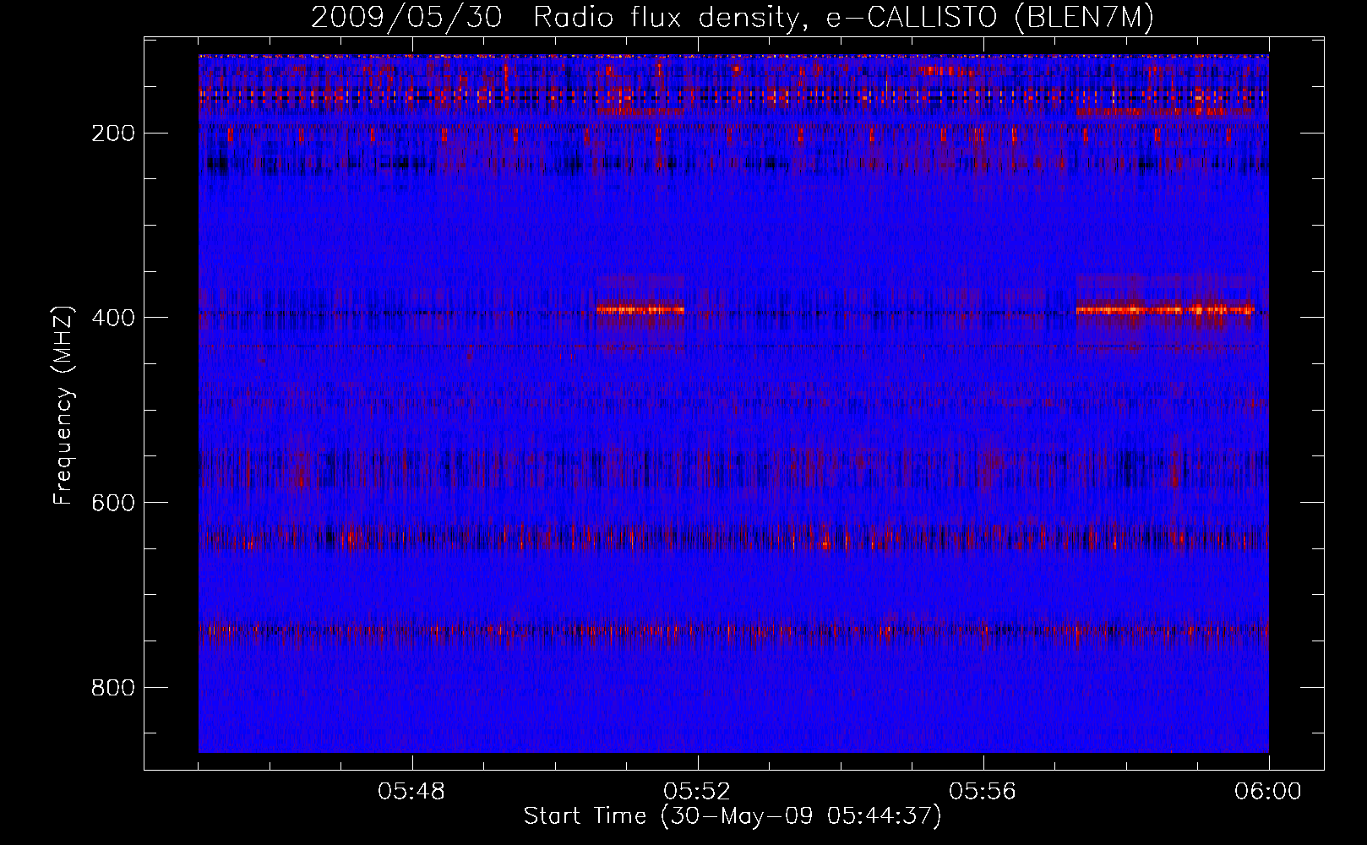The image size is (1367, 845).
Task: Select the 'Frequency (MHZ)' axis label
Action: click(63, 405)
